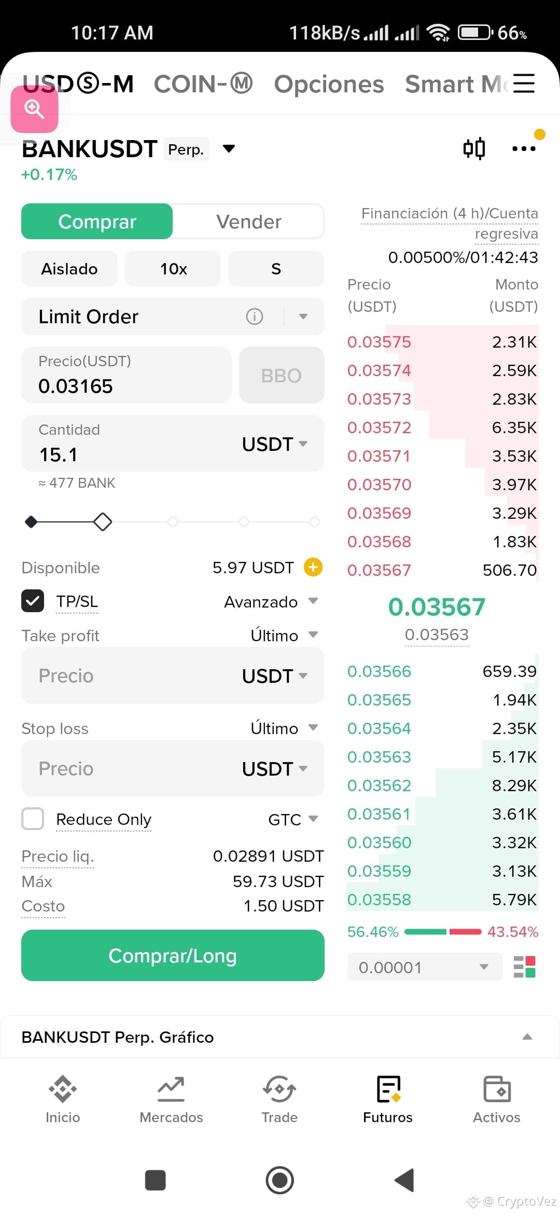Image resolution: width=560 pixels, height=1214 pixels.
Task: Change order book layout icon
Action: 524,967
